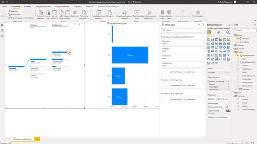This screenshot has height=144, width=257.
Task: Expand the StartDate hierarchy
Action: coord(236,89)
